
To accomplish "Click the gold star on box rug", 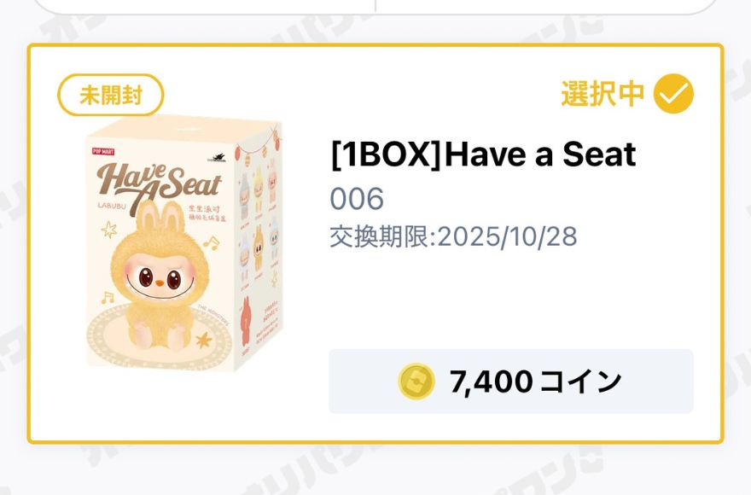I will [204, 341].
